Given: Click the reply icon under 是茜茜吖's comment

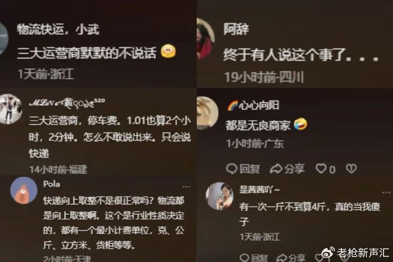Looking at the screenshot, I should 244,258.
